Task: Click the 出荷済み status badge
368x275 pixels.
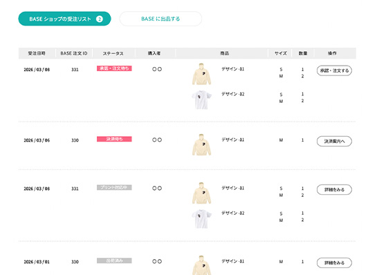Action: (x=114, y=260)
